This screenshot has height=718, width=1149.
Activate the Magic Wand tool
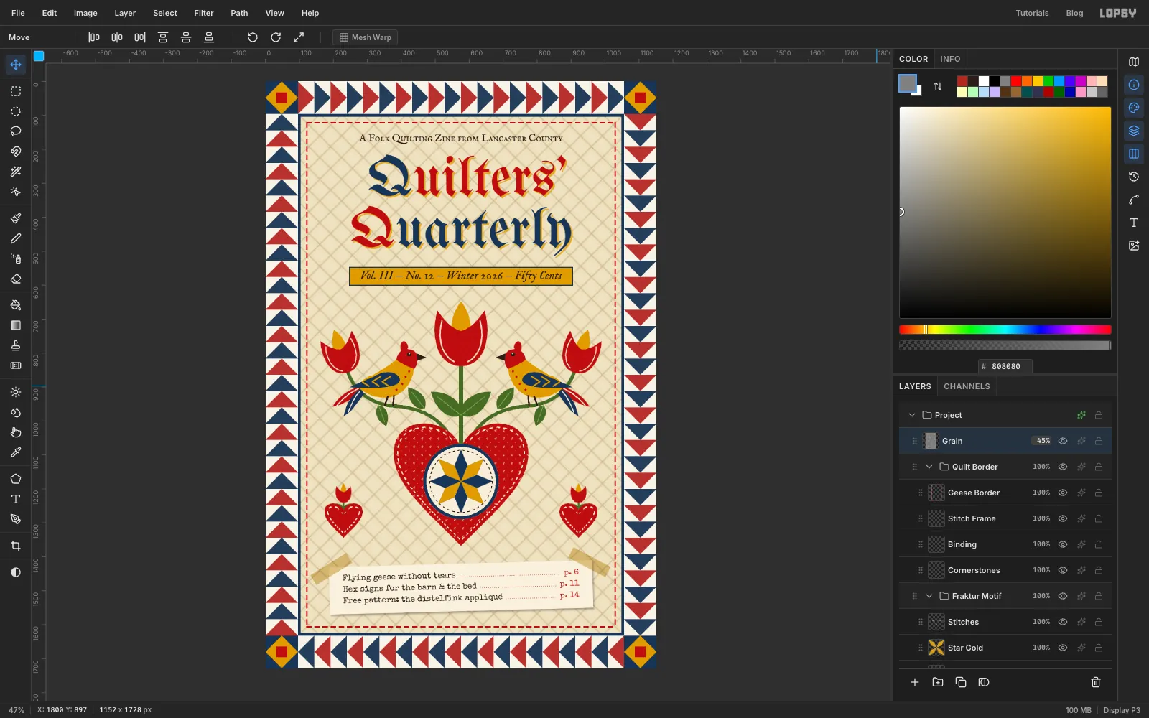pos(15,172)
